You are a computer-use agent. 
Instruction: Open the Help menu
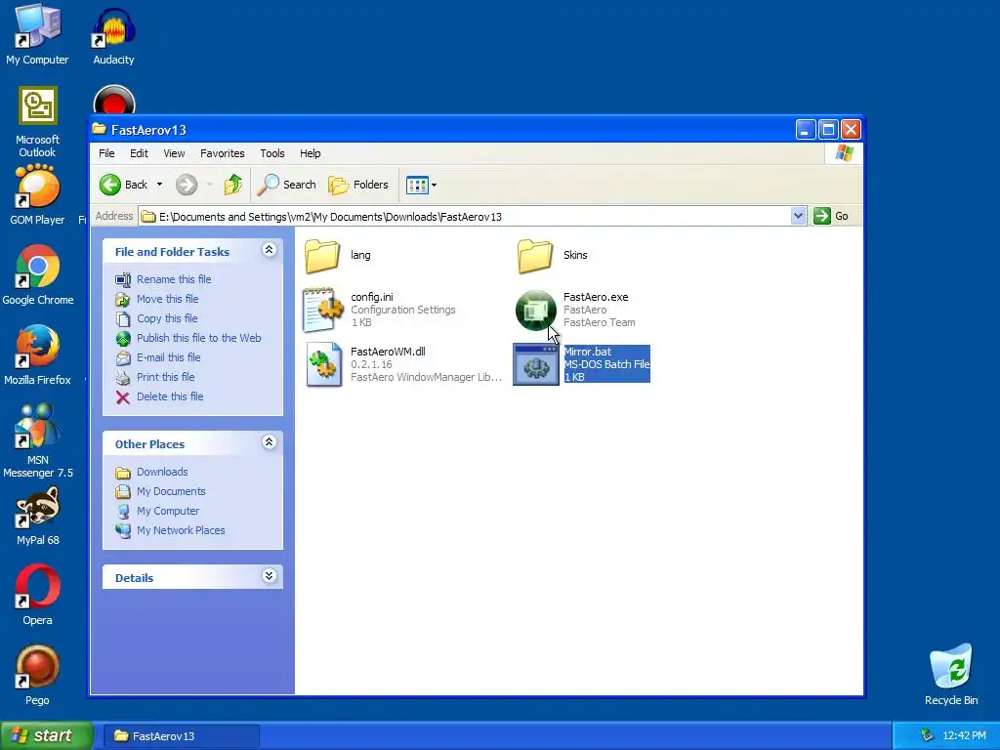click(x=310, y=153)
